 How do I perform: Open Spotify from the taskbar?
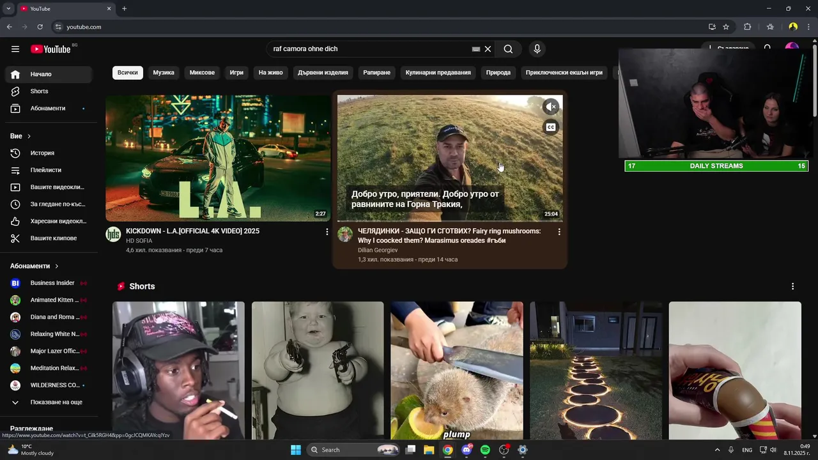485,450
